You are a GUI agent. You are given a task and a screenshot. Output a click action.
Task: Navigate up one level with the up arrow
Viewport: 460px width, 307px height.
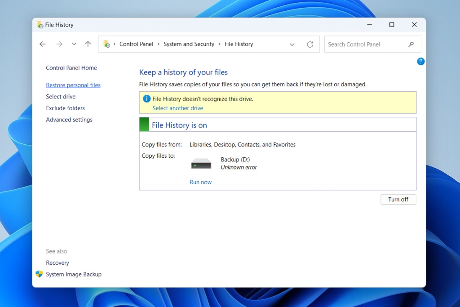(x=88, y=44)
